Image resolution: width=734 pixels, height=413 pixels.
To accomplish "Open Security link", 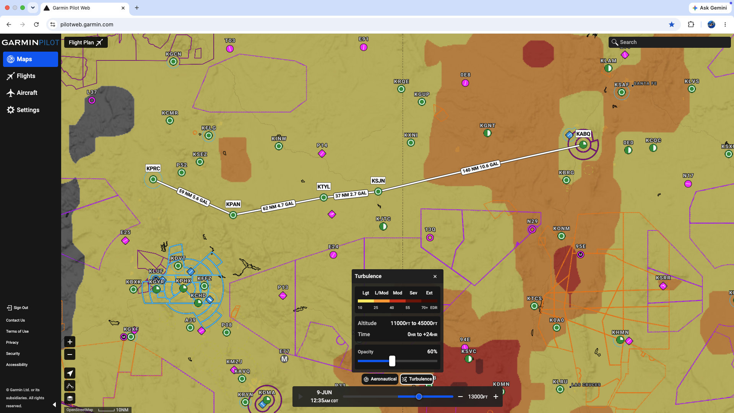I will coord(13,354).
